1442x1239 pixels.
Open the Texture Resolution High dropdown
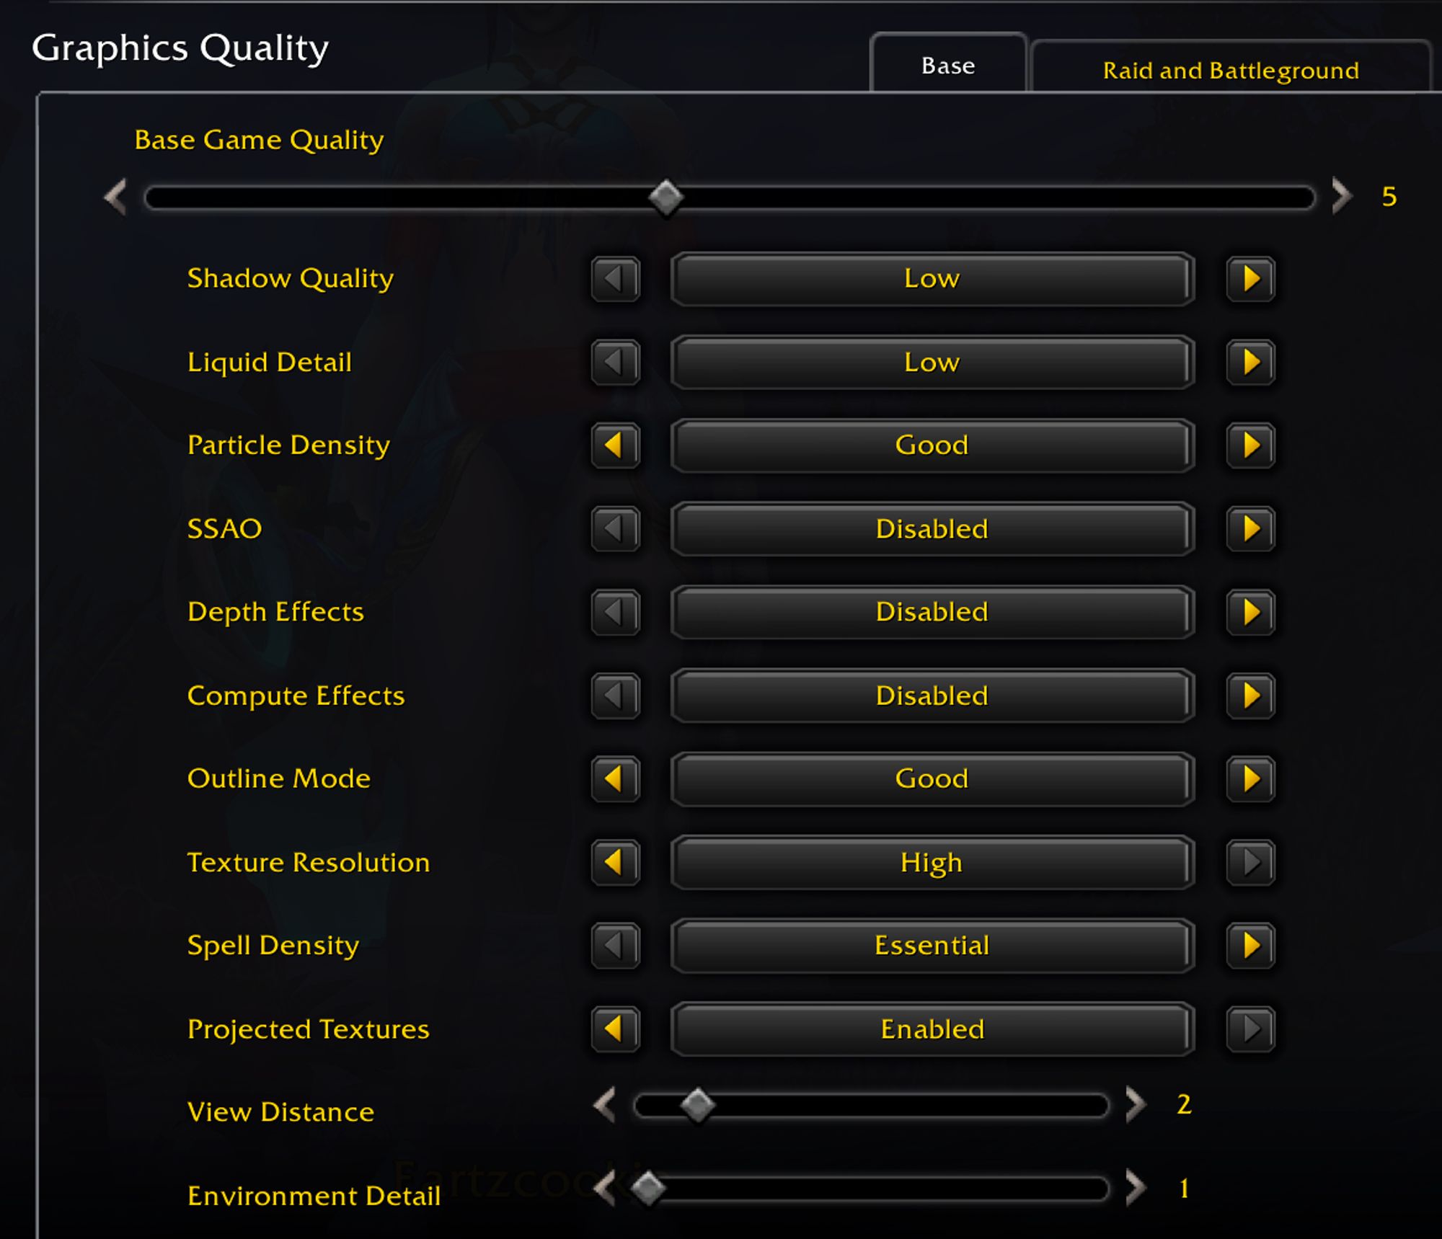pyautogui.click(x=932, y=862)
